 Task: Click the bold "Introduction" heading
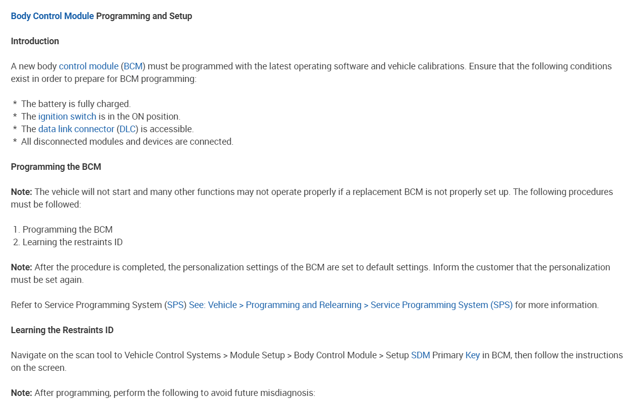(35, 41)
